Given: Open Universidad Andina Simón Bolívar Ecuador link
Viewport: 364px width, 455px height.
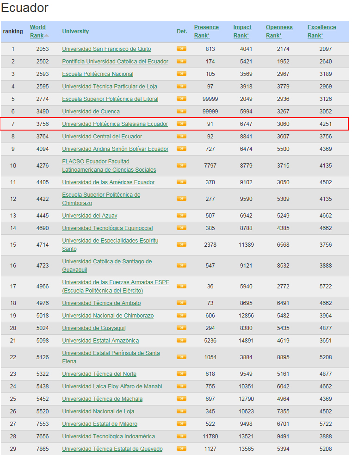Looking at the screenshot, I should pos(115,149).
